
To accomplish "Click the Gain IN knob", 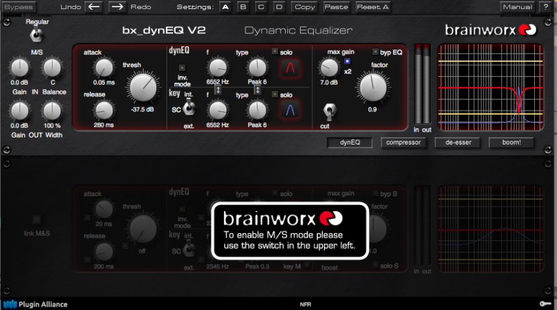I will click(20, 68).
